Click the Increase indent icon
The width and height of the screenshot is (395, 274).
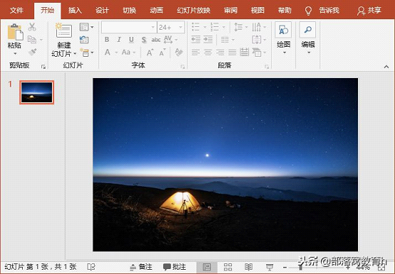click(x=208, y=40)
